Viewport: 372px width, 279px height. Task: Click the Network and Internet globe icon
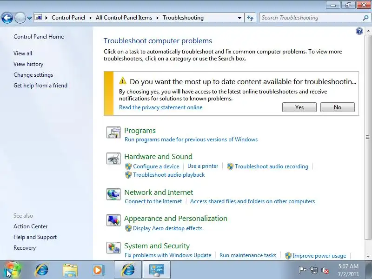[113, 194]
